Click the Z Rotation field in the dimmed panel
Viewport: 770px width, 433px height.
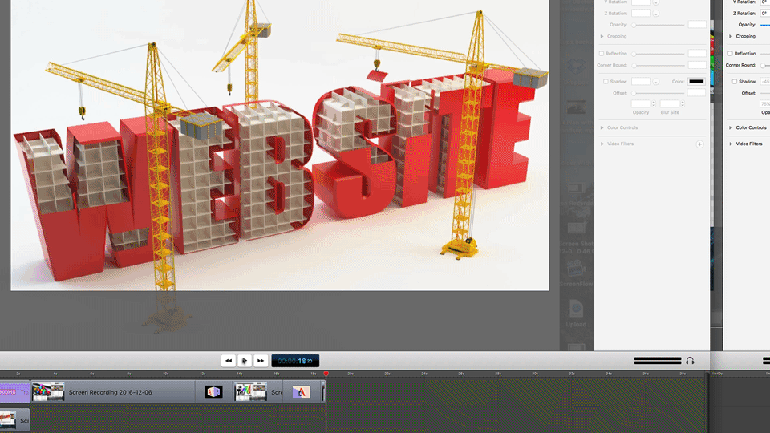641,14
